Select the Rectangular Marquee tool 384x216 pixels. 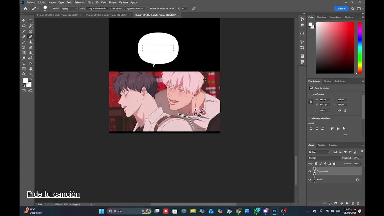pos(31,21)
